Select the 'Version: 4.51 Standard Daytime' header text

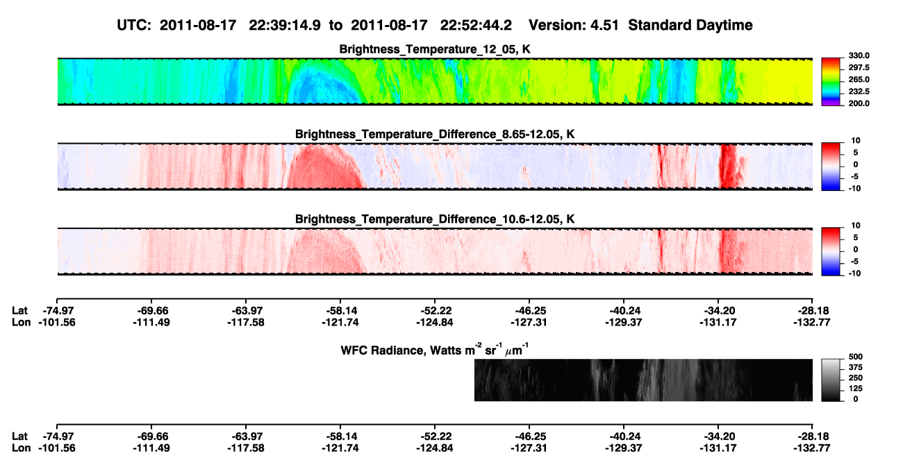click(x=640, y=26)
